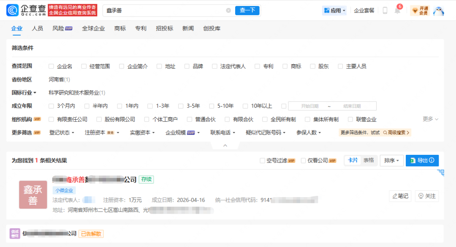Open the QR code corner icon
456x247 pixels.
pos(441,173)
